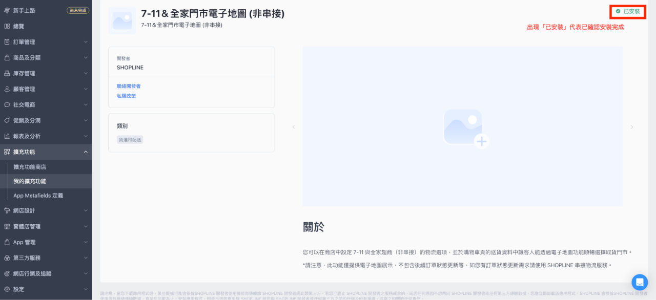Click the SHOPLINE developer name
Image resolution: width=656 pixels, height=300 pixels.
pos(130,68)
